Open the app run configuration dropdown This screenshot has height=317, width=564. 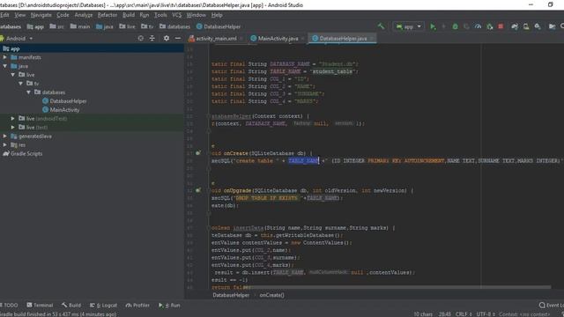(x=408, y=26)
